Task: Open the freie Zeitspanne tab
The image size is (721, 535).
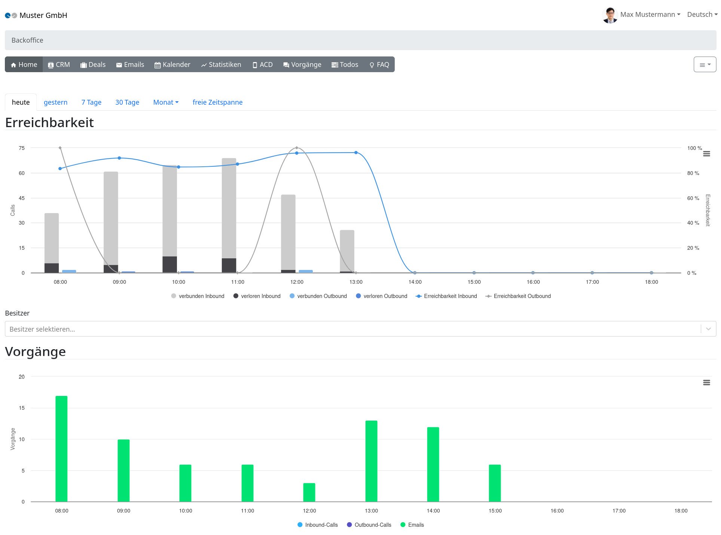Action: [x=217, y=102]
